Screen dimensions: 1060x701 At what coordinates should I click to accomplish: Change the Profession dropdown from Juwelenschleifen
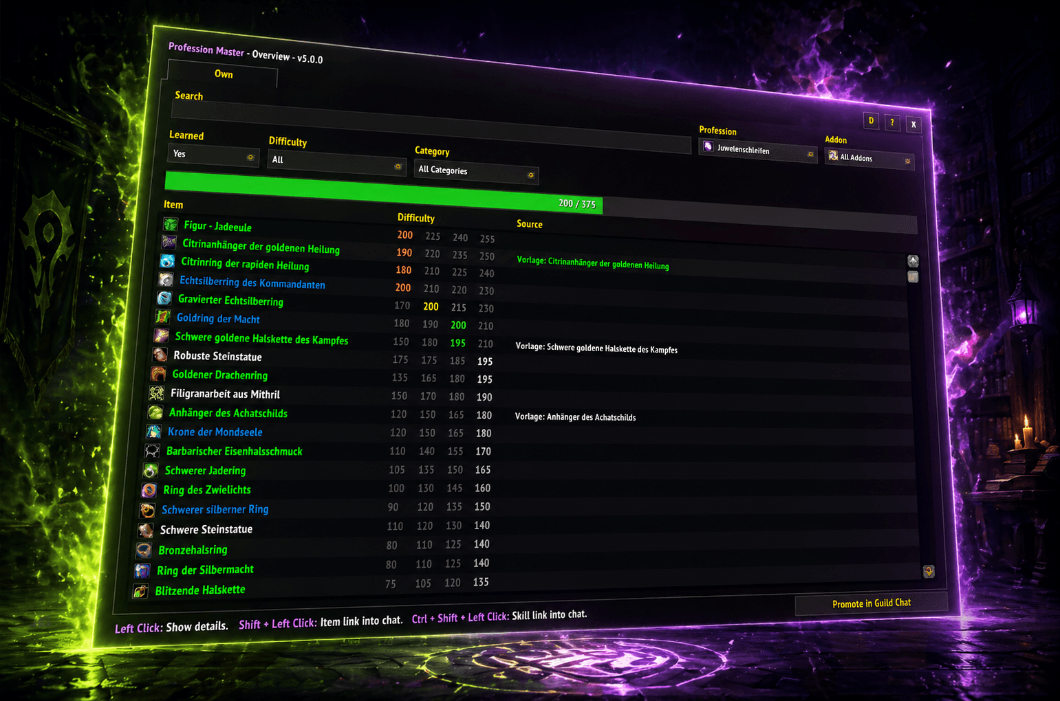(758, 150)
